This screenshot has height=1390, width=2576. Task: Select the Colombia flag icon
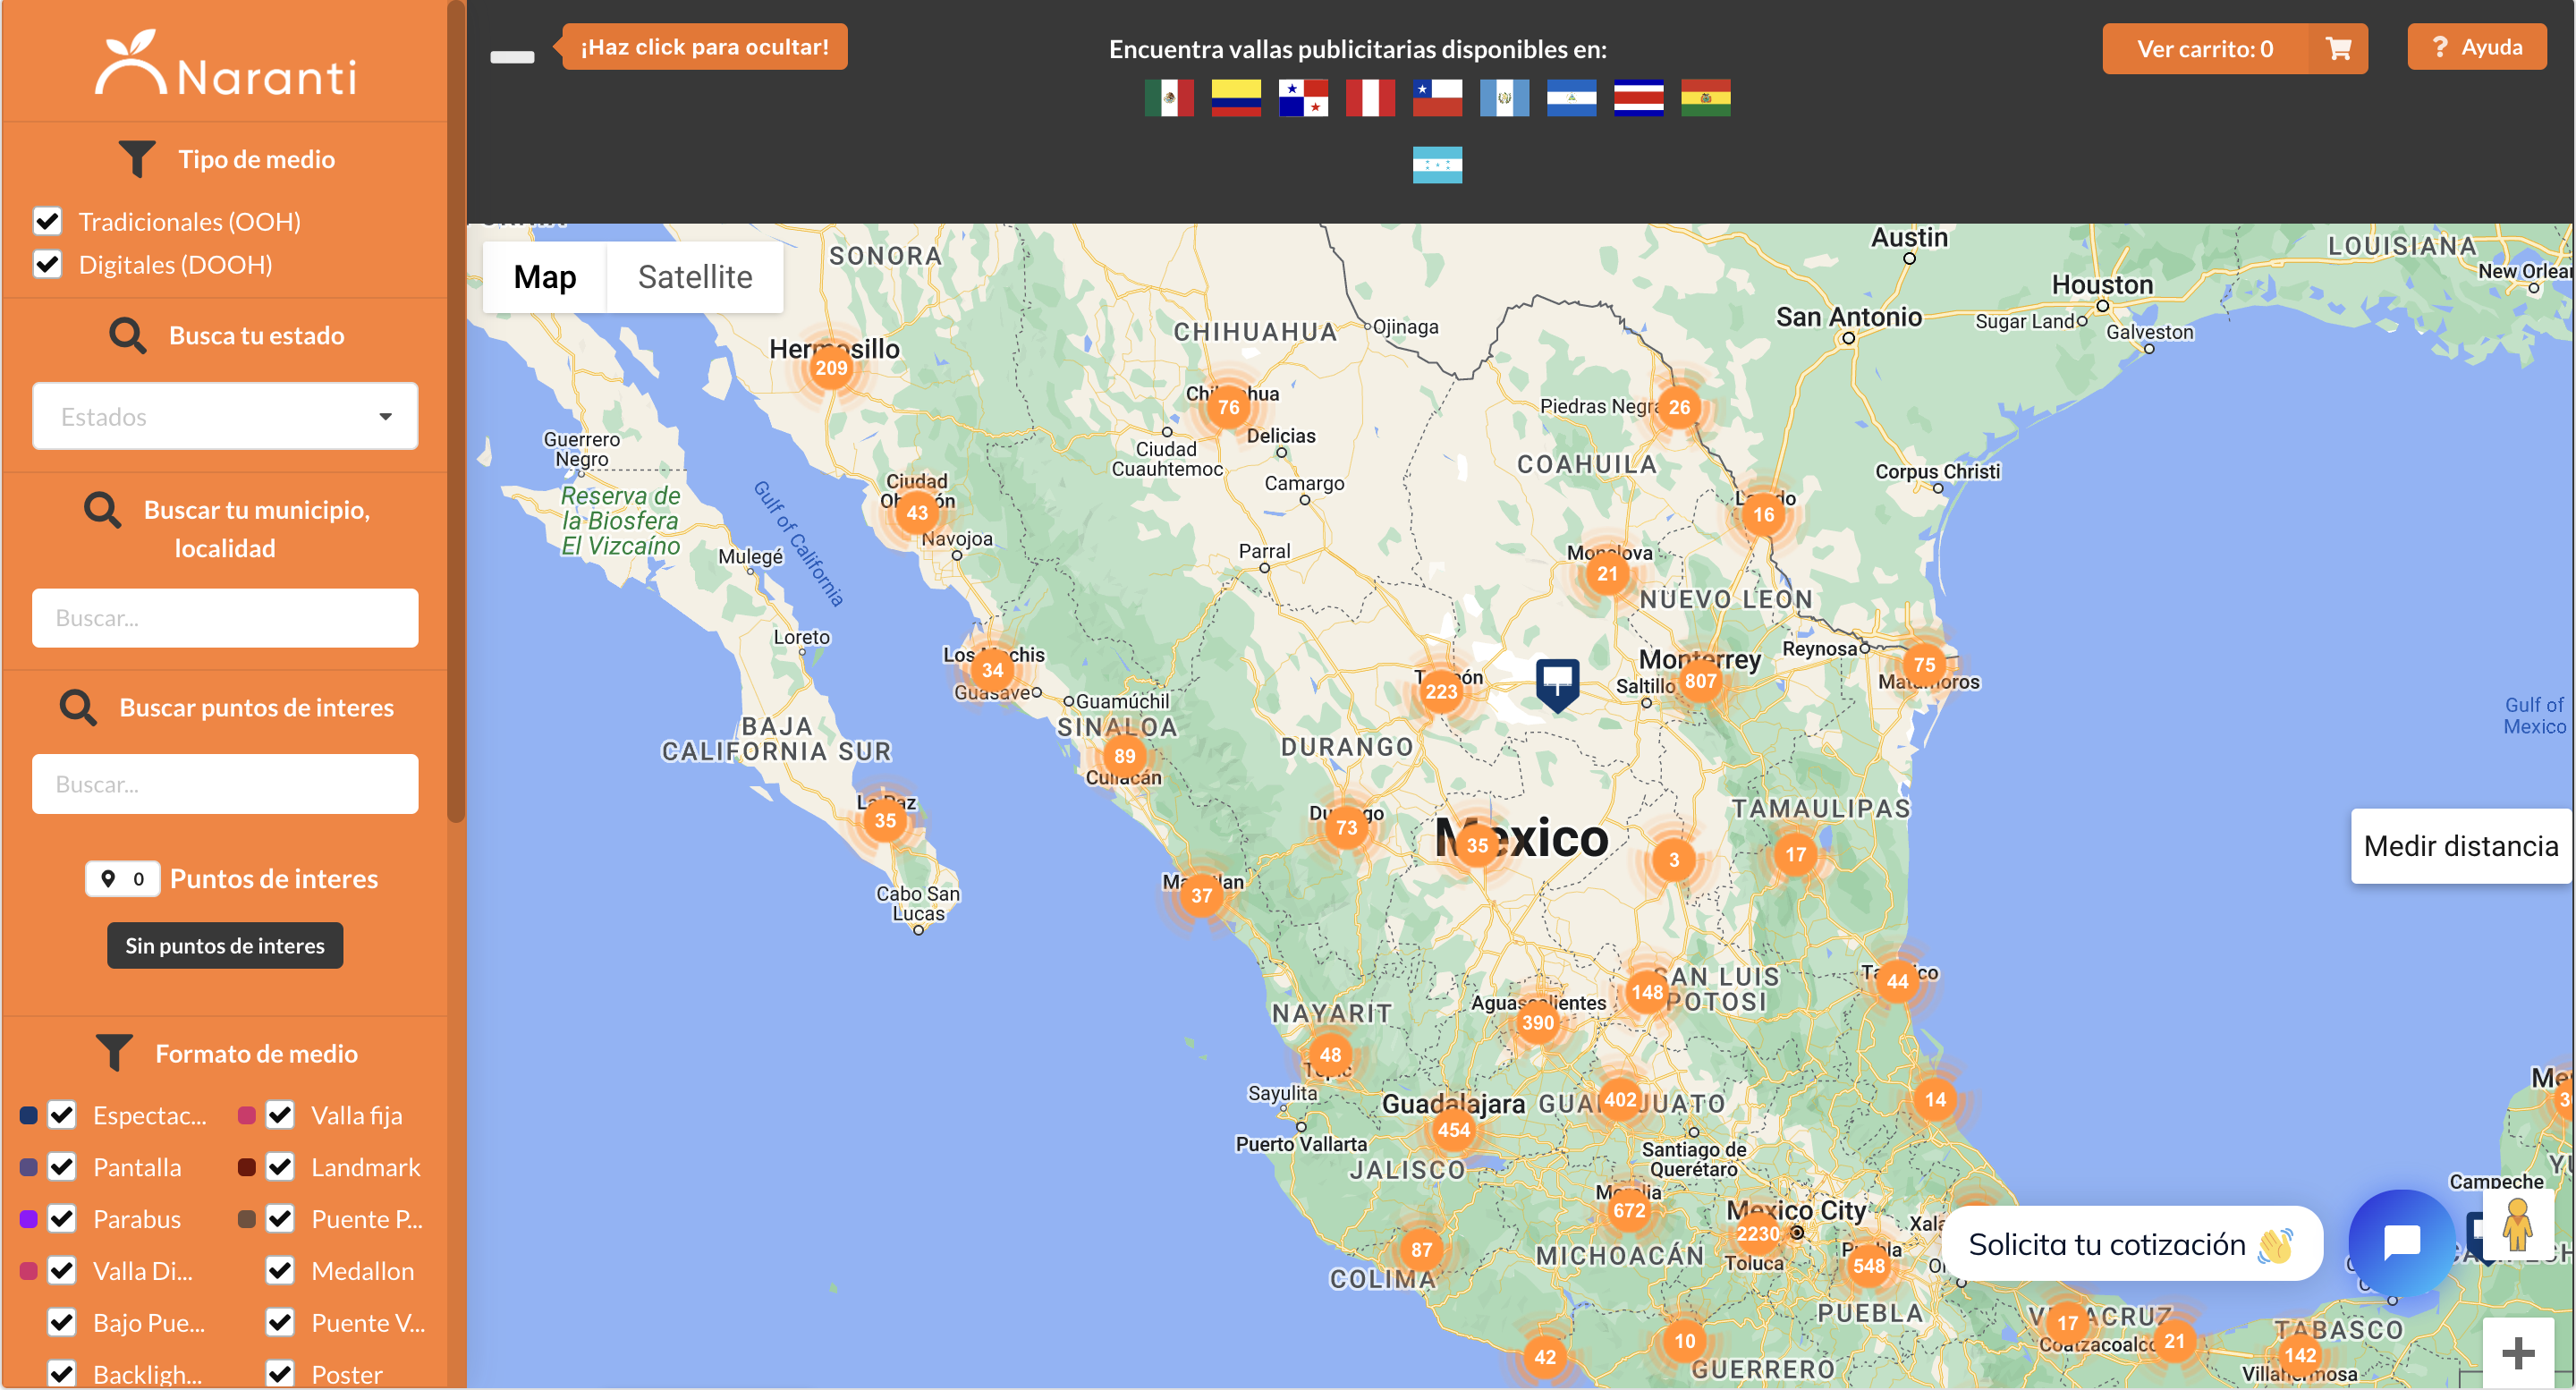coord(1235,98)
